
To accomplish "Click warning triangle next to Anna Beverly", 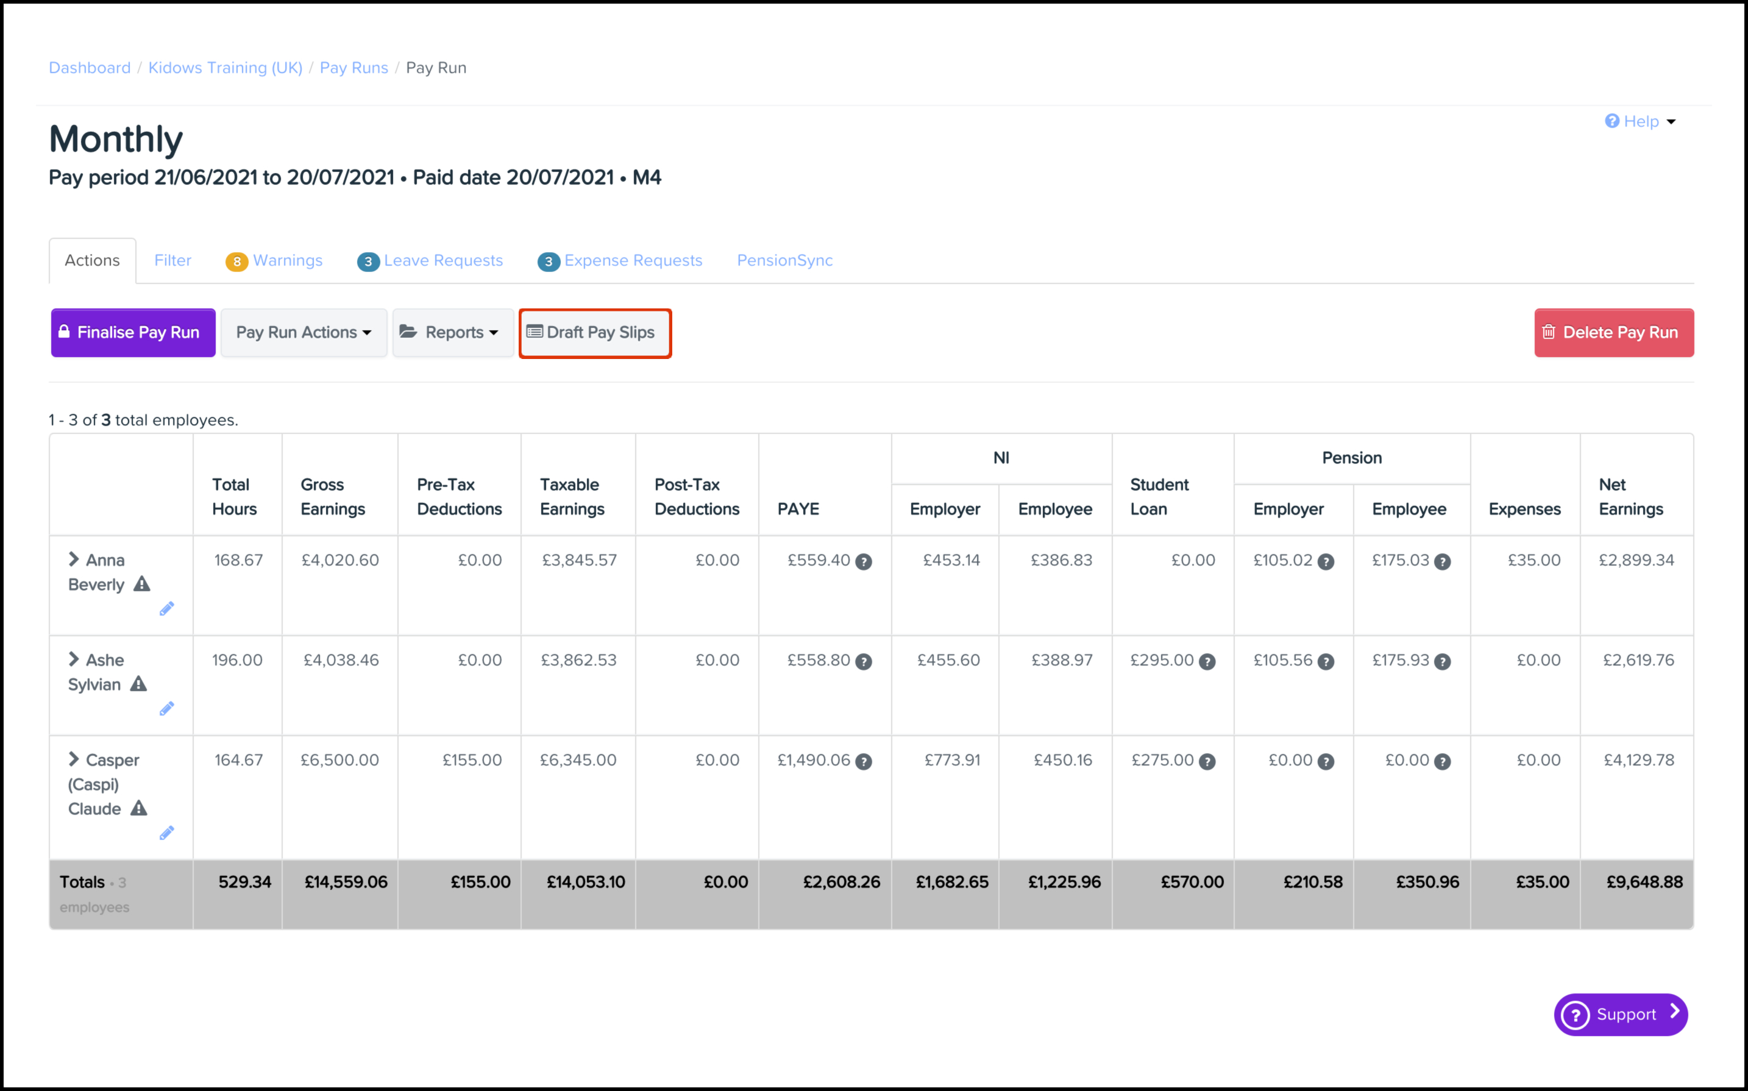I will pos(142,584).
